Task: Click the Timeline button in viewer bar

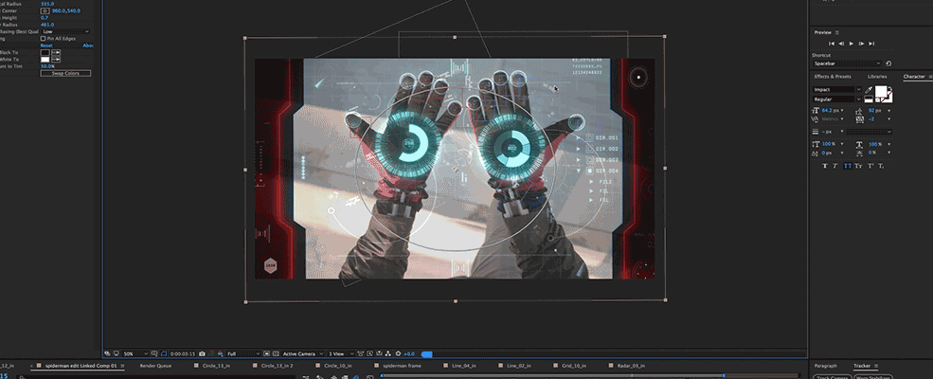Action: click(x=380, y=353)
